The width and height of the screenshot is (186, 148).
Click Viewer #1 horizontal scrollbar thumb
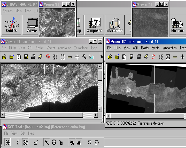56,115
